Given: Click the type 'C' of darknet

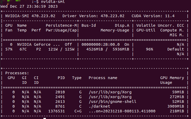Looking at the screenshot, I should (x=80, y=106).
